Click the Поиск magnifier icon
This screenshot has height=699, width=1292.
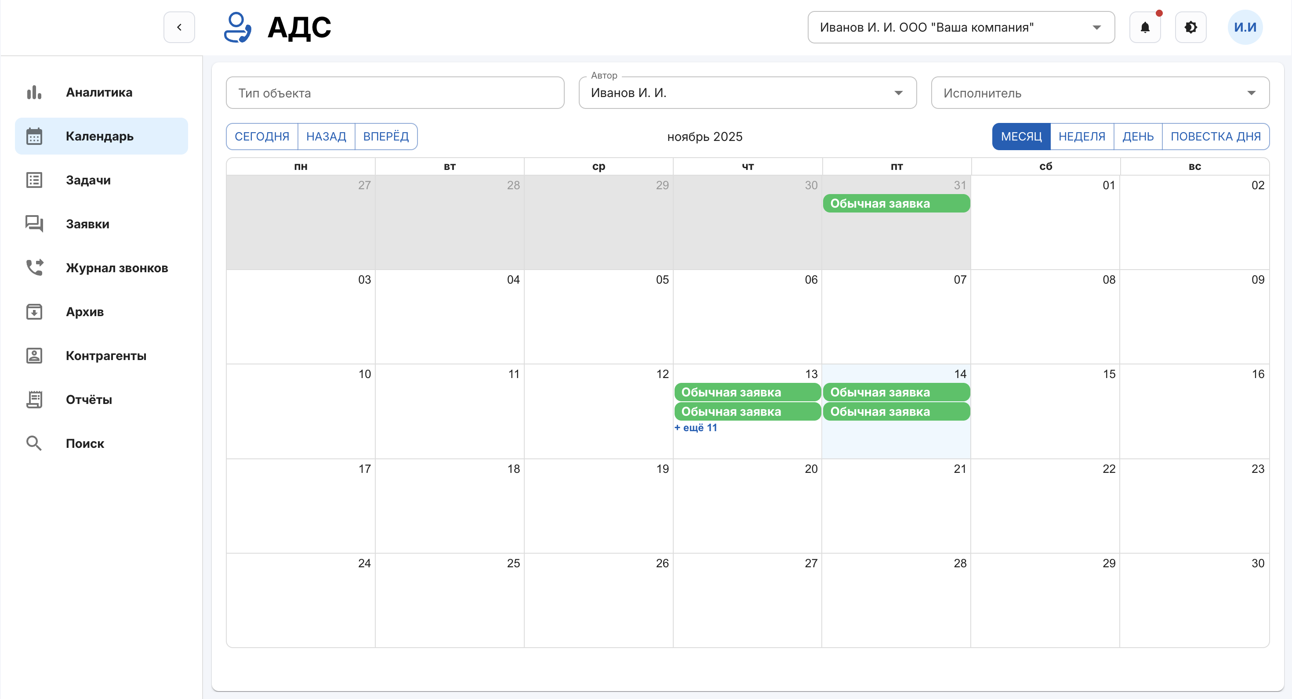pos(34,443)
